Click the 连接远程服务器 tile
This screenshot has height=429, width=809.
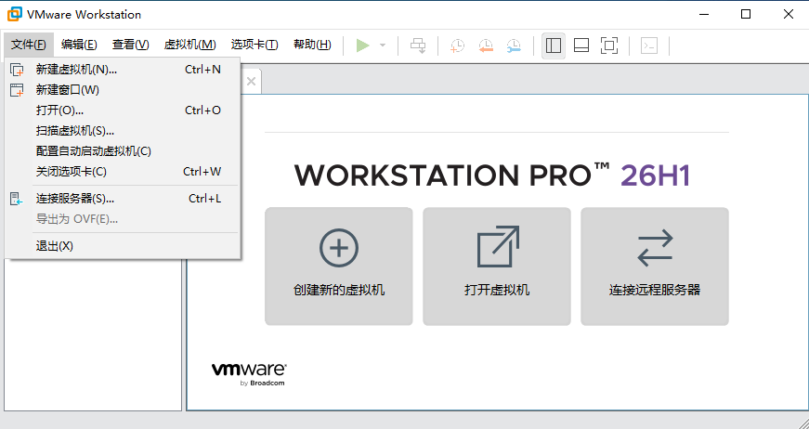click(655, 266)
